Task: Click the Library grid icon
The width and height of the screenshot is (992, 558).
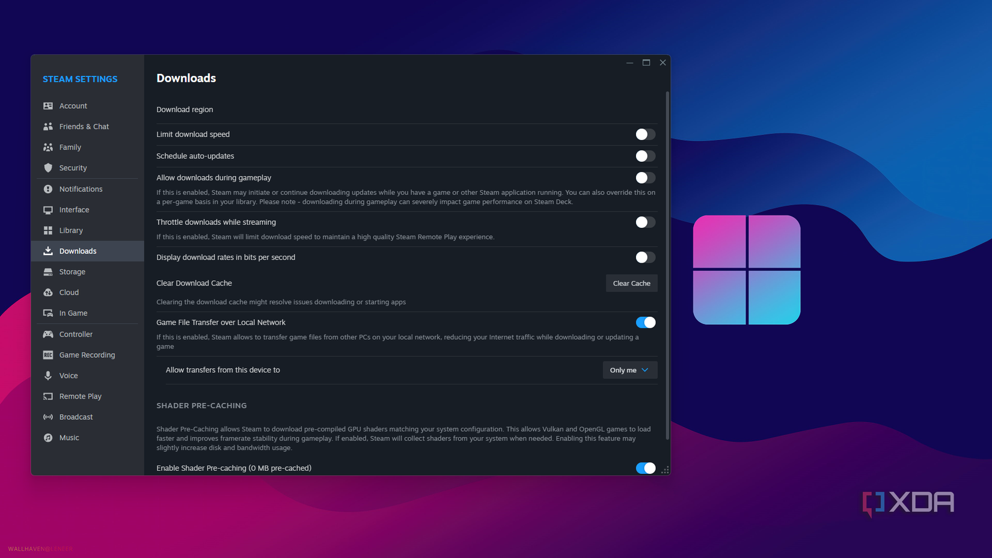Action: pos(48,230)
